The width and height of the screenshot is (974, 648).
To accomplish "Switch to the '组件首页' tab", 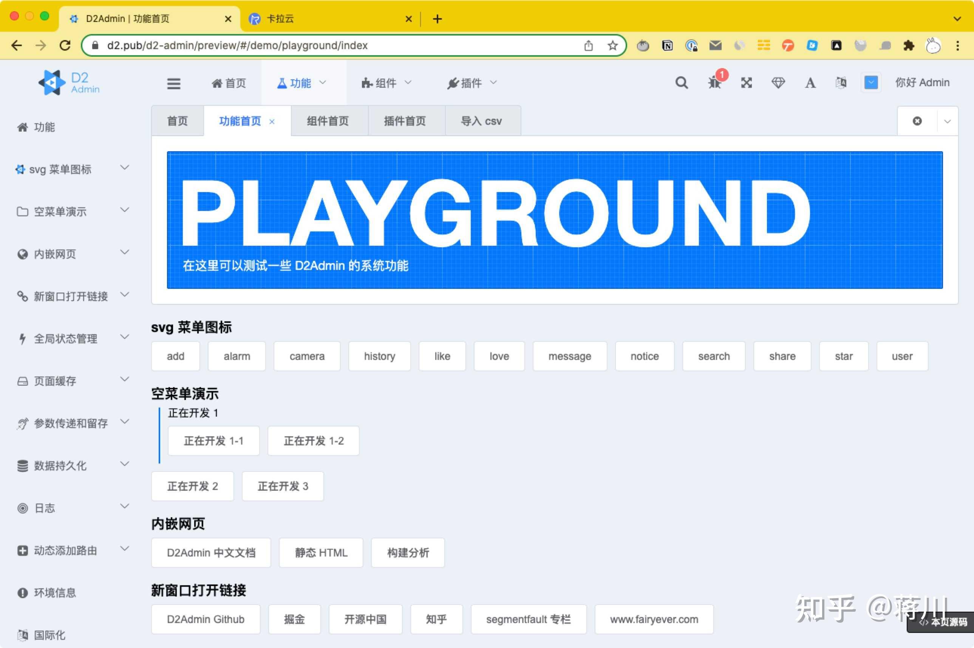I will tap(328, 121).
